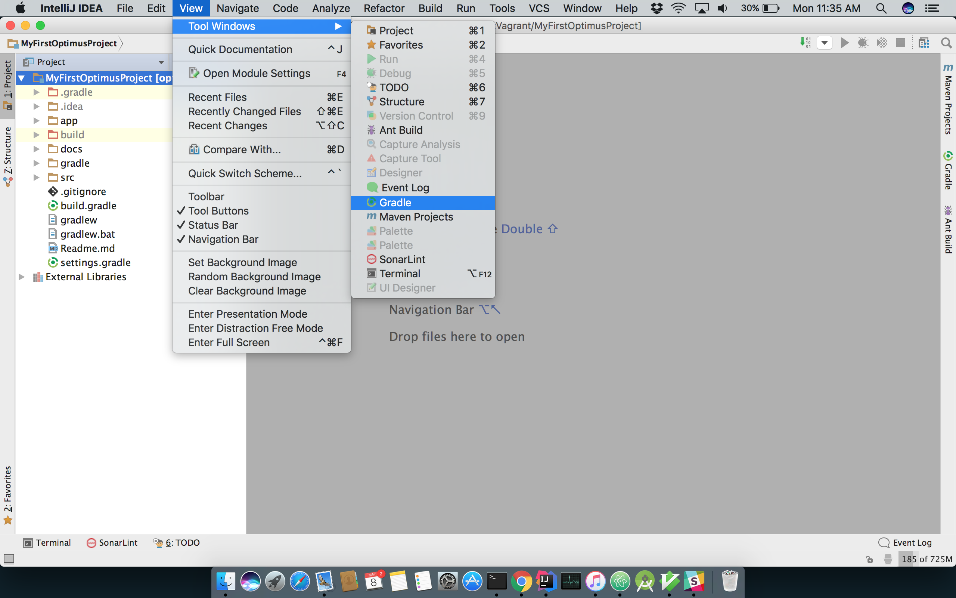Open Chrome from the Dock
This screenshot has width=956, height=598.
(521, 582)
